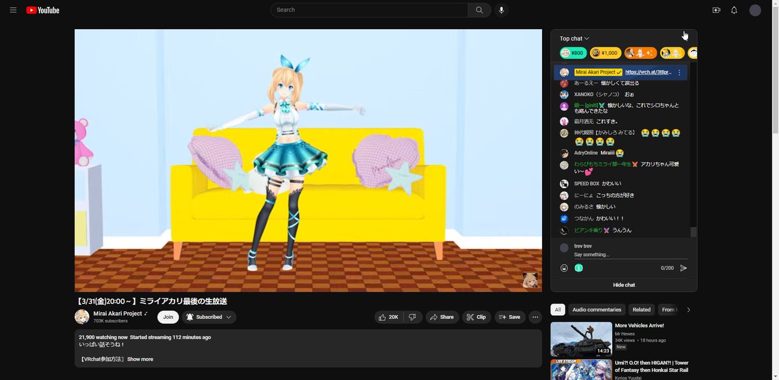This screenshot has height=380, width=779.
Task: Click the Share button
Action: pyautogui.click(x=442, y=317)
